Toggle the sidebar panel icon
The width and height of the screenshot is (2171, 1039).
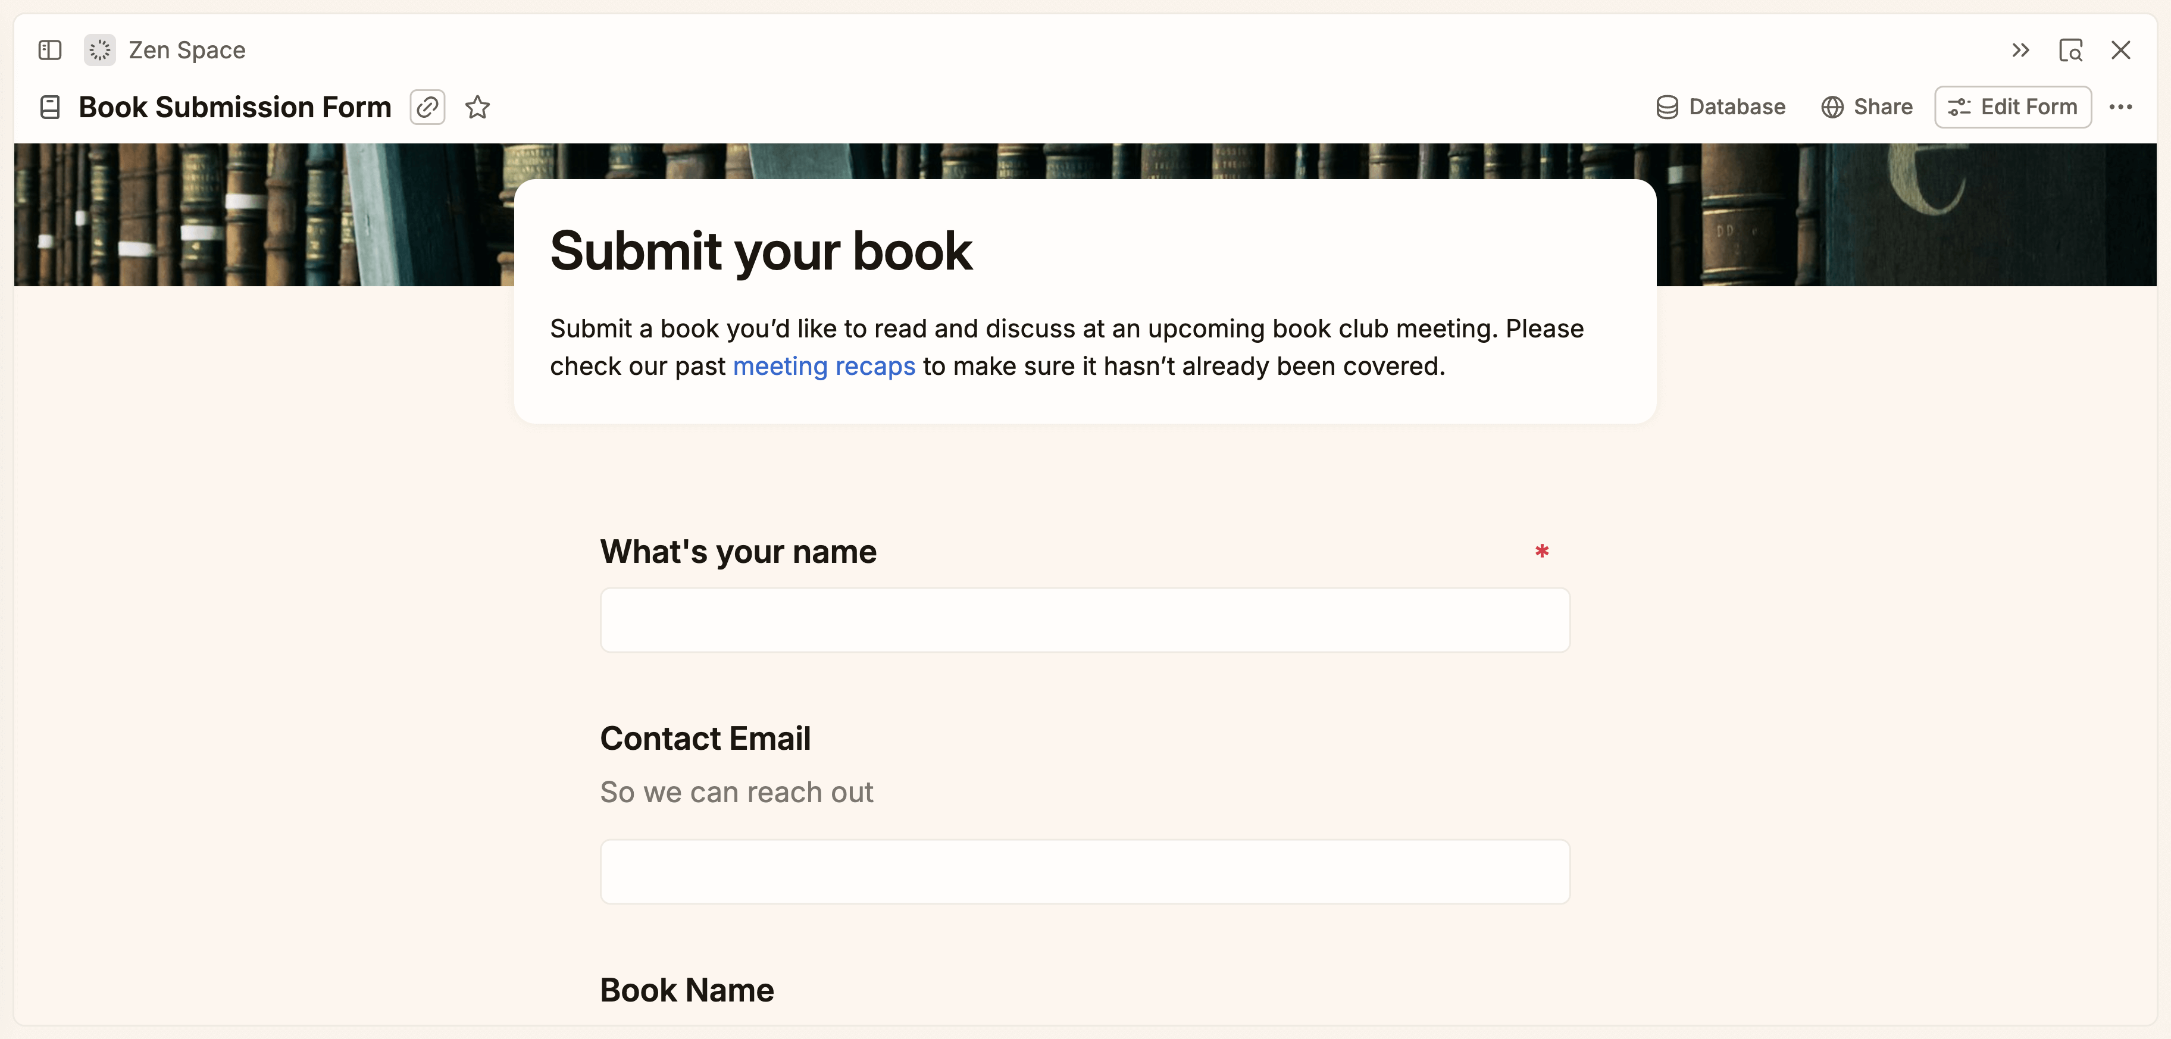pos(50,51)
